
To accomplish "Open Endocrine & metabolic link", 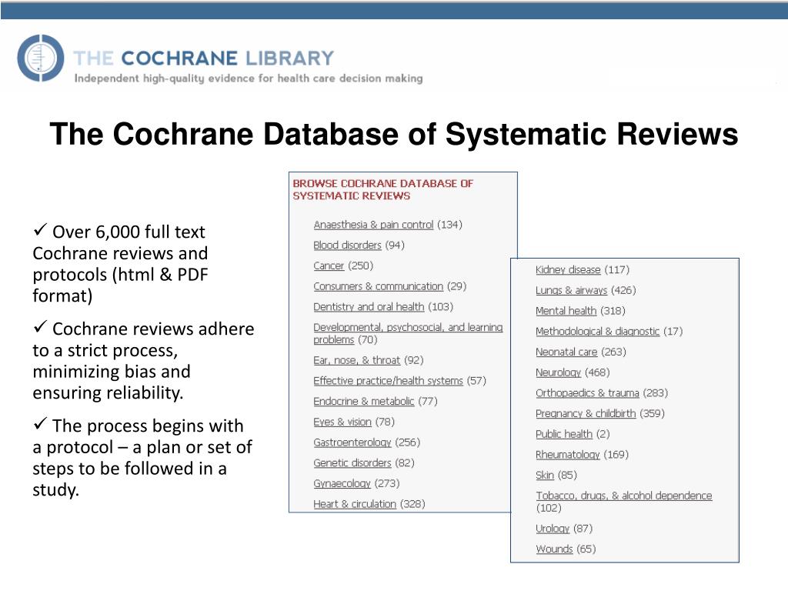I will pos(363,401).
